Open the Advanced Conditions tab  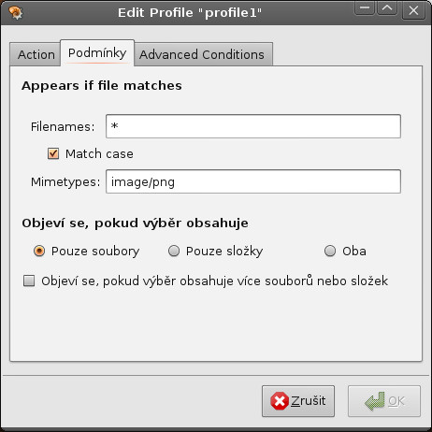[x=203, y=54]
